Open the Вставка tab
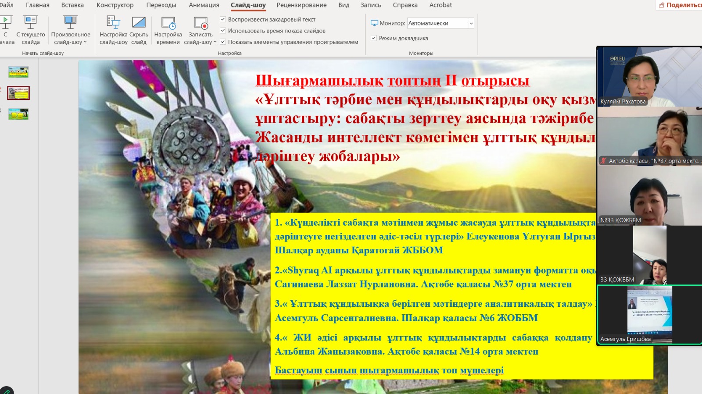Screen dimensions: 702x394 click(72, 5)
